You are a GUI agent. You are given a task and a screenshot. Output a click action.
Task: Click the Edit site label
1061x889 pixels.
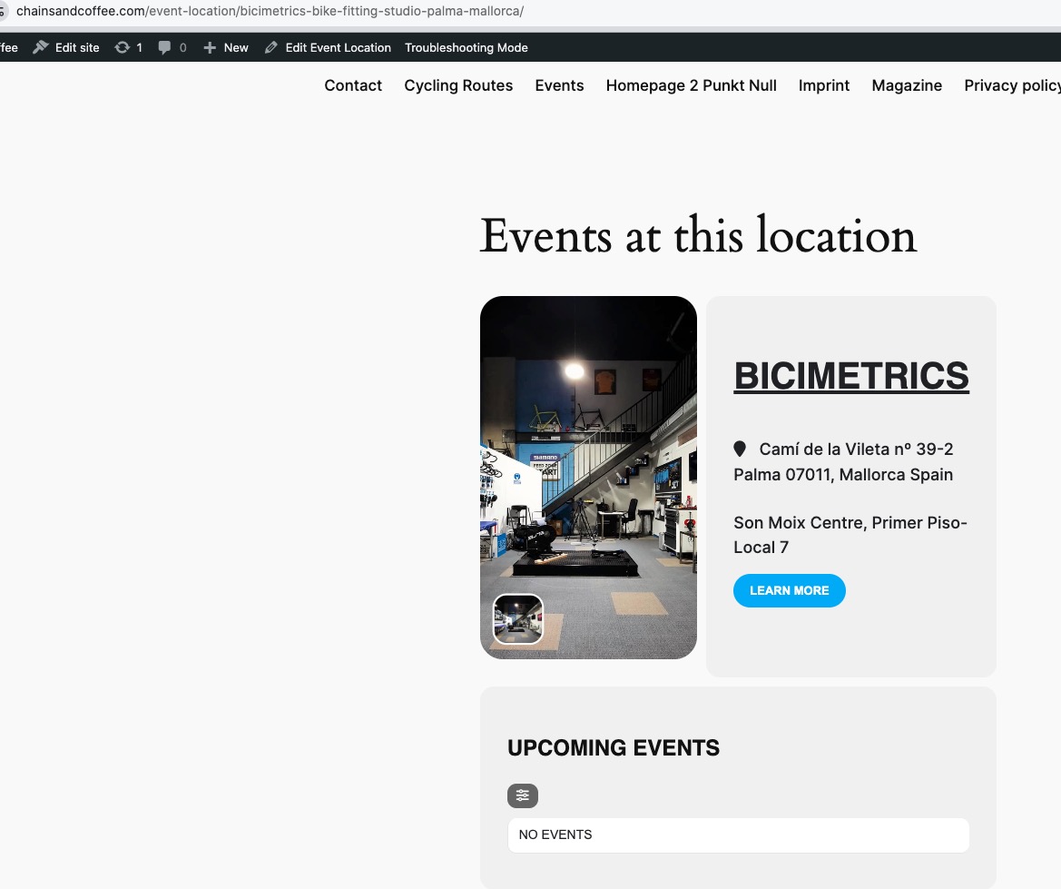point(77,47)
